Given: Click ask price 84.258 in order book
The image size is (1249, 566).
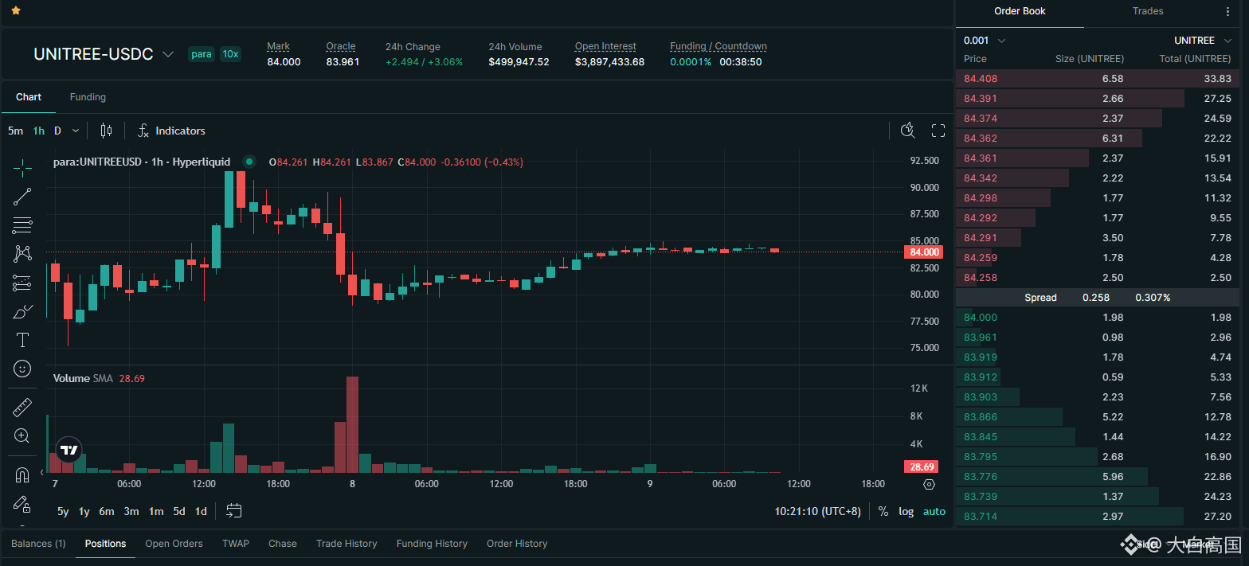Looking at the screenshot, I should tap(981, 278).
